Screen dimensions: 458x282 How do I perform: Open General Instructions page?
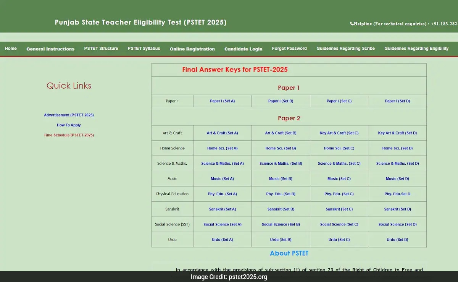pos(50,49)
